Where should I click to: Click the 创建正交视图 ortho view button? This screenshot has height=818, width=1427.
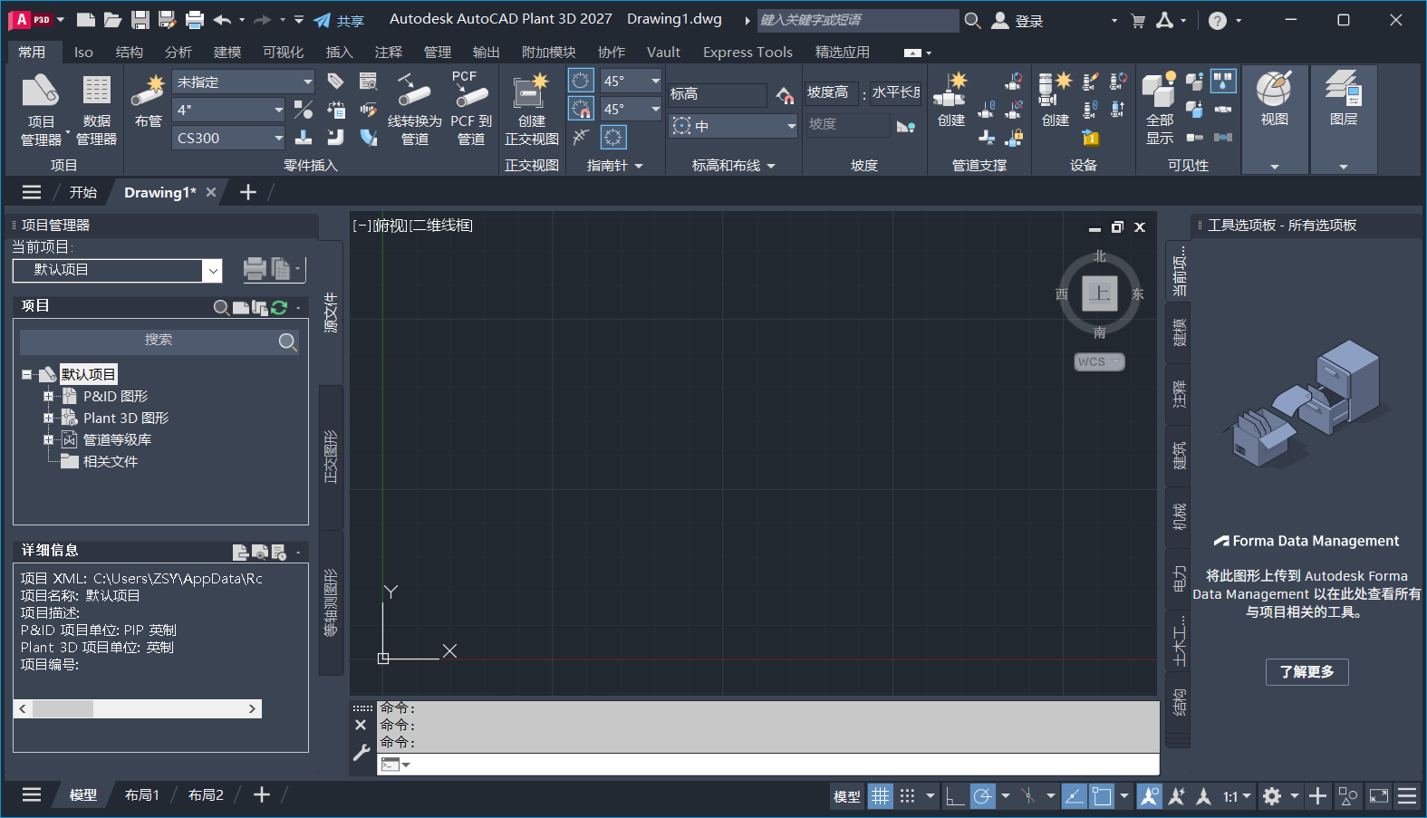[x=531, y=110]
